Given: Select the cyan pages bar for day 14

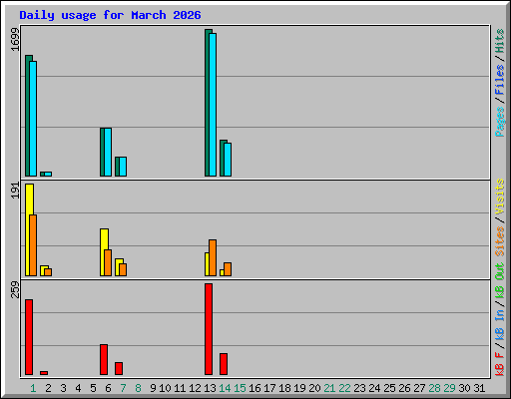Looking at the screenshot, I should click(x=228, y=160).
